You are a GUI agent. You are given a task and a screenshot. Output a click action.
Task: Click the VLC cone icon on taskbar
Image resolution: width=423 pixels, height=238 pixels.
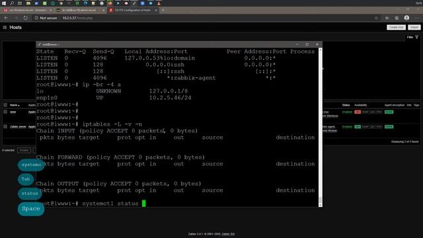pyautogui.click(x=159, y=3)
